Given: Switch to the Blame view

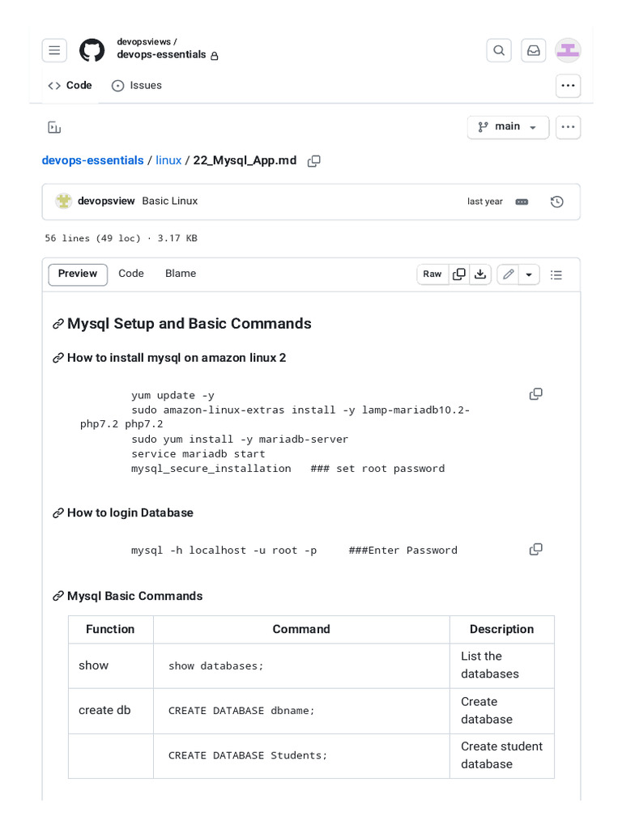Looking at the screenshot, I should pyautogui.click(x=181, y=274).
